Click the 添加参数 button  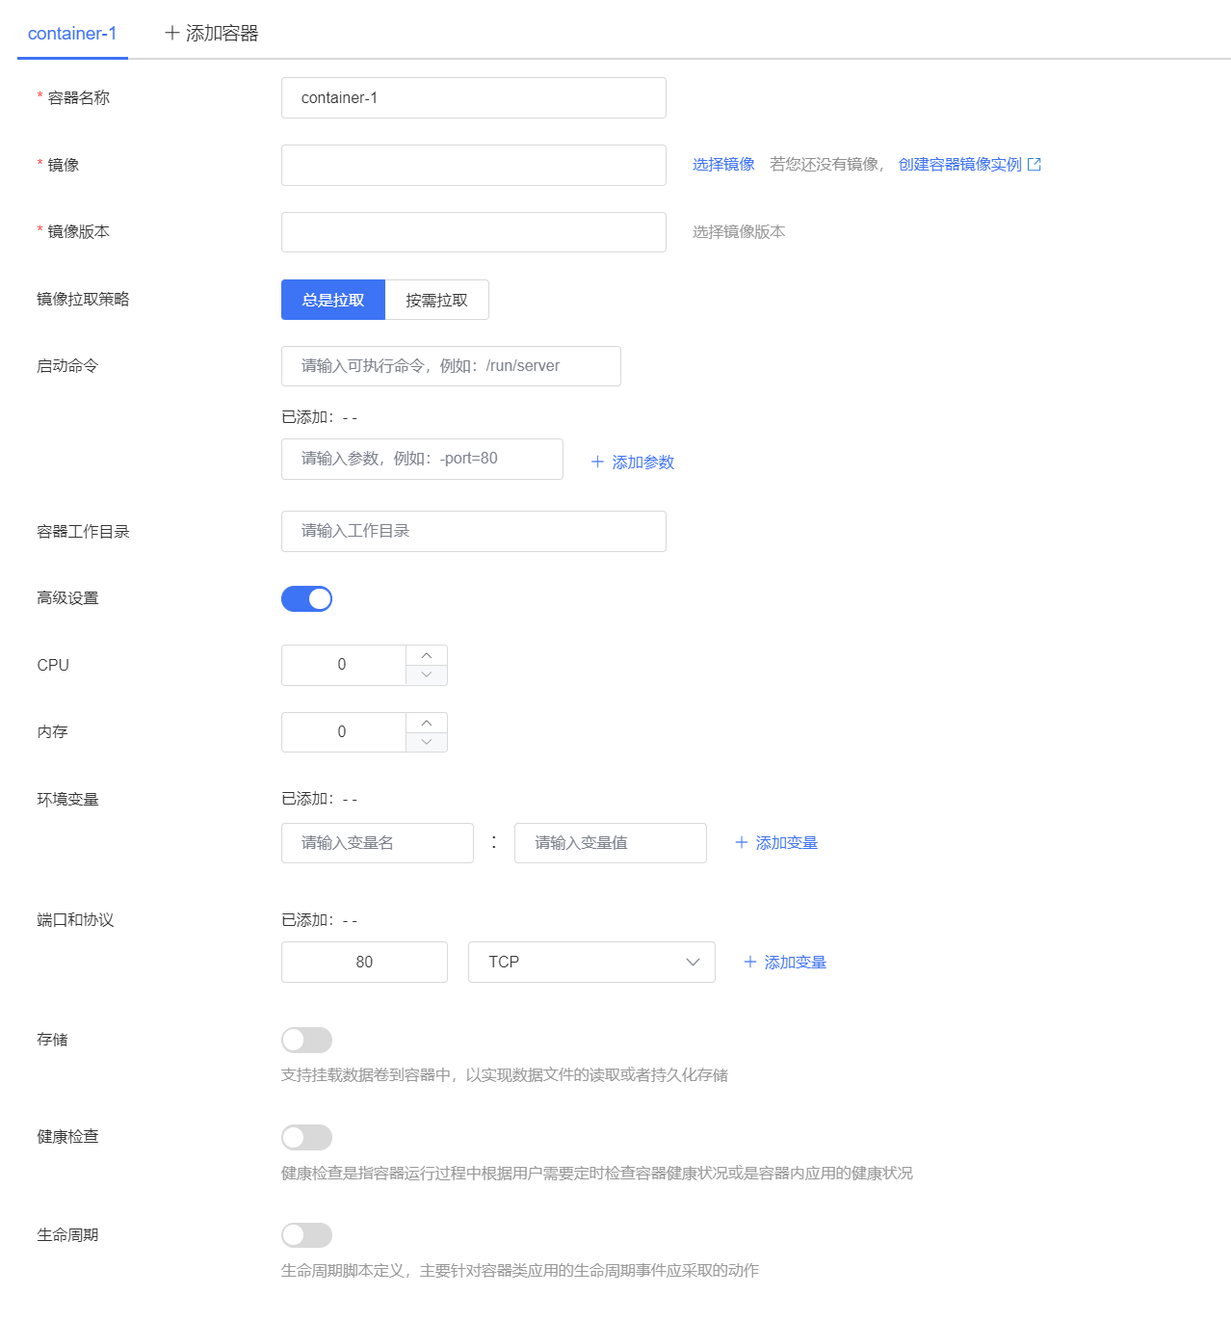(x=632, y=462)
